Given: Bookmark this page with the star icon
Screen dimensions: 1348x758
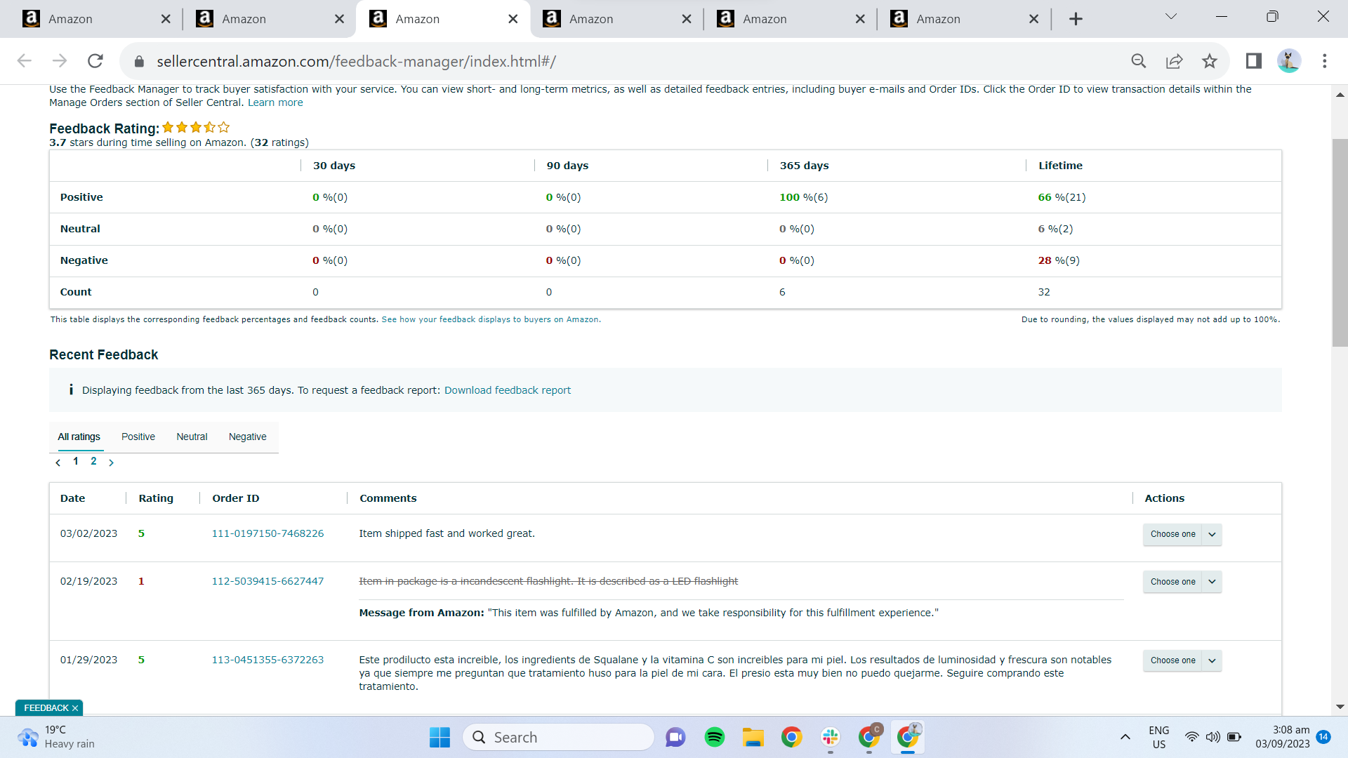Looking at the screenshot, I should pyautogui.click(x=1209, y=61).
